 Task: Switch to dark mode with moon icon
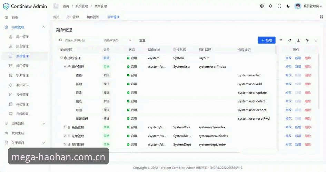click(x=288, y=6)
